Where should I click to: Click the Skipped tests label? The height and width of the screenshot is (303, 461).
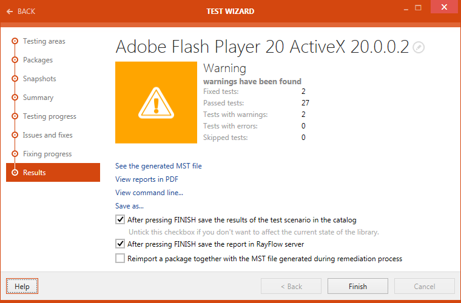[226, 138]
